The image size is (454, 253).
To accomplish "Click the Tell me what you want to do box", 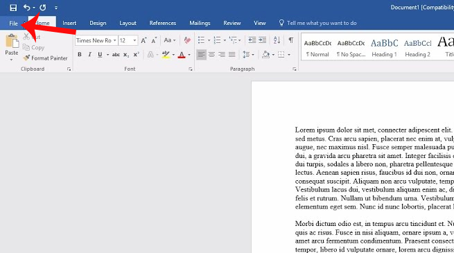I will (x=318, y=23).
